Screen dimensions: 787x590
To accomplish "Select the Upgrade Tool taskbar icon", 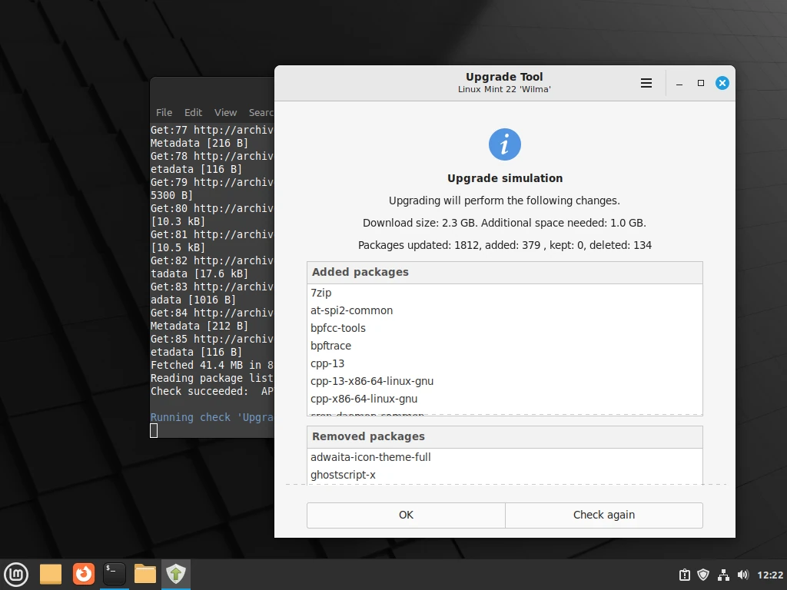I will click(176, 574).
